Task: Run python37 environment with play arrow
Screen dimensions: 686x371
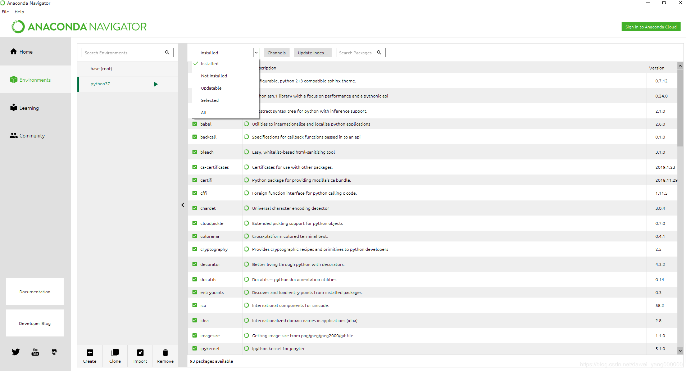Action: [156, 84]
